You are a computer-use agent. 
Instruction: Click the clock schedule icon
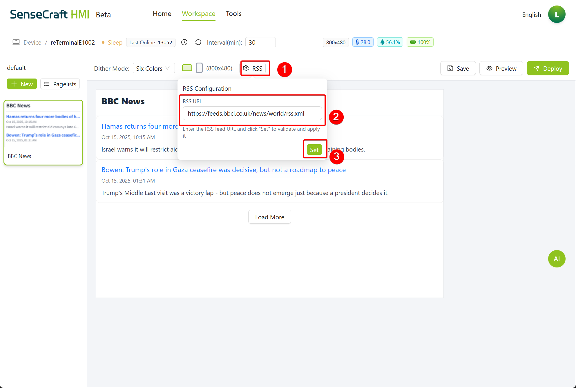[184, 42]
